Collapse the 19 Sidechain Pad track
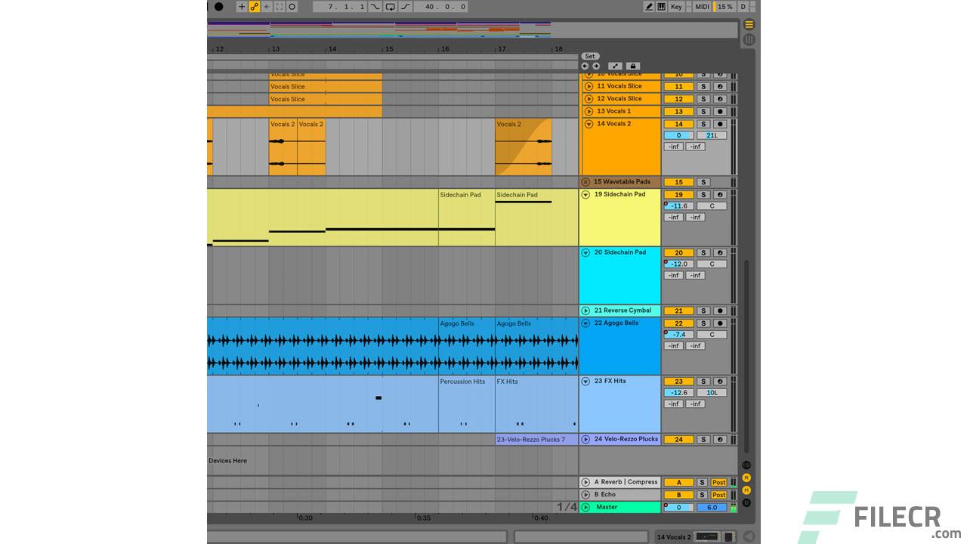 point(585,195)
